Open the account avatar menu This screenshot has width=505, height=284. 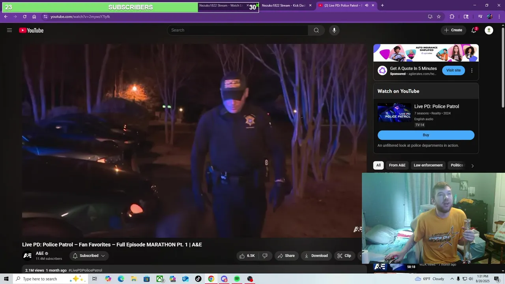click(x=489, y=30)
